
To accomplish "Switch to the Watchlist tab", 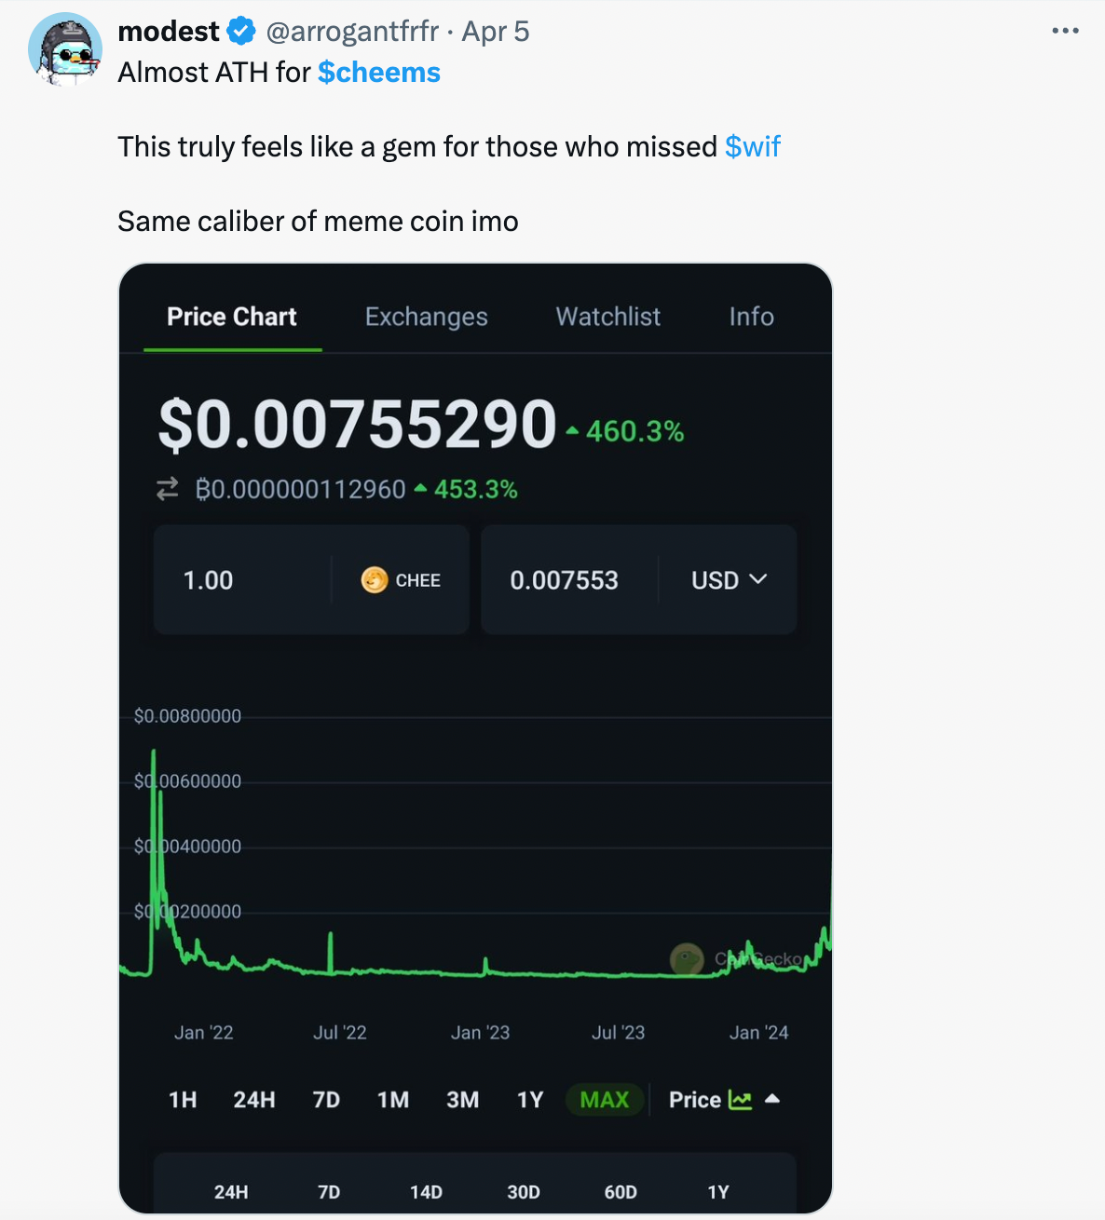I will [608, 317].
